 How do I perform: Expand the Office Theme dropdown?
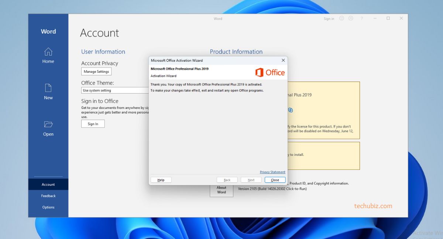(x=115, y=90)
